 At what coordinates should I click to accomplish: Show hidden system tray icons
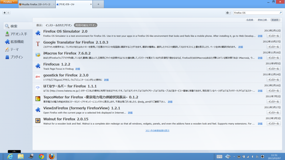(234, 157)
